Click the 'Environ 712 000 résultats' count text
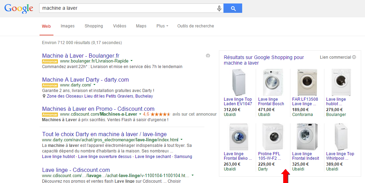 (82, 43)
